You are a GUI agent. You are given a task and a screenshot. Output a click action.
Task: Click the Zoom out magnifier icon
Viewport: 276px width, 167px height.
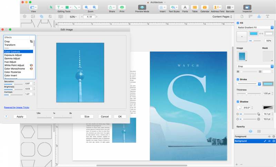click(86, 7)
